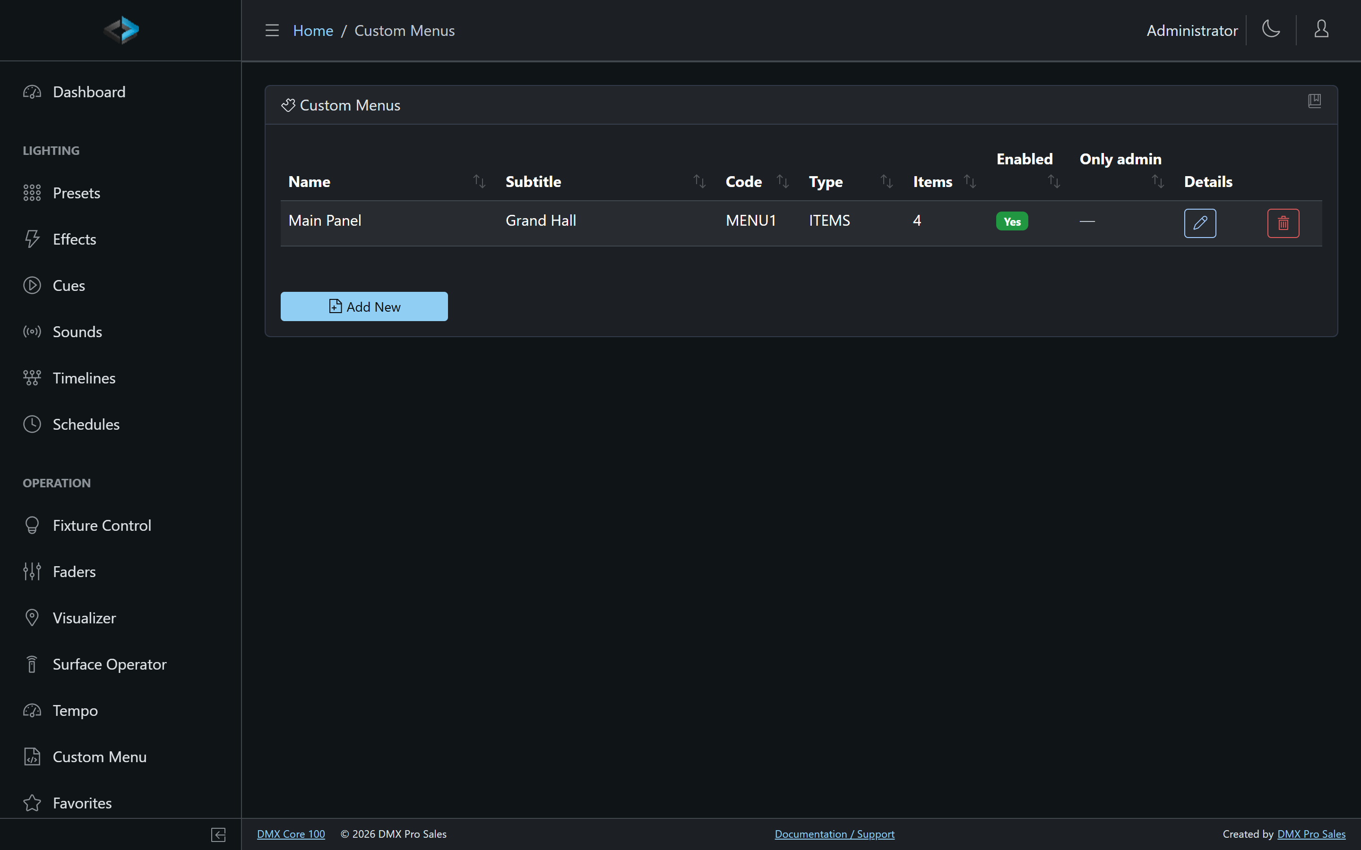Click the Dashboard gauge icon
This screenshot has width=1361, height=850.
click(x=32, y=92)
